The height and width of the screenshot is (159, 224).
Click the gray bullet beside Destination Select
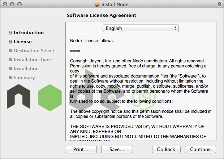[x=10, y=50]
